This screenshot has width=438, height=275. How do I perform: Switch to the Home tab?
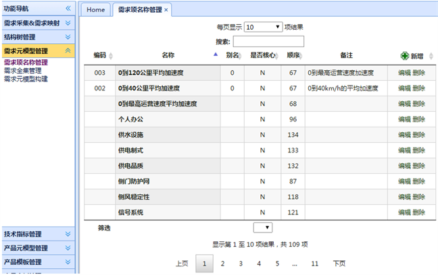(96, 10)
